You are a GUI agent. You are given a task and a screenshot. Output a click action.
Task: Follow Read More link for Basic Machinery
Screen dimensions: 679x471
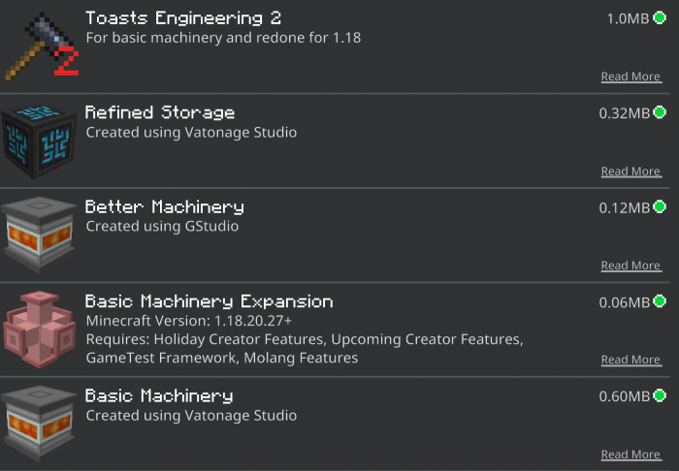click(630, 455)
